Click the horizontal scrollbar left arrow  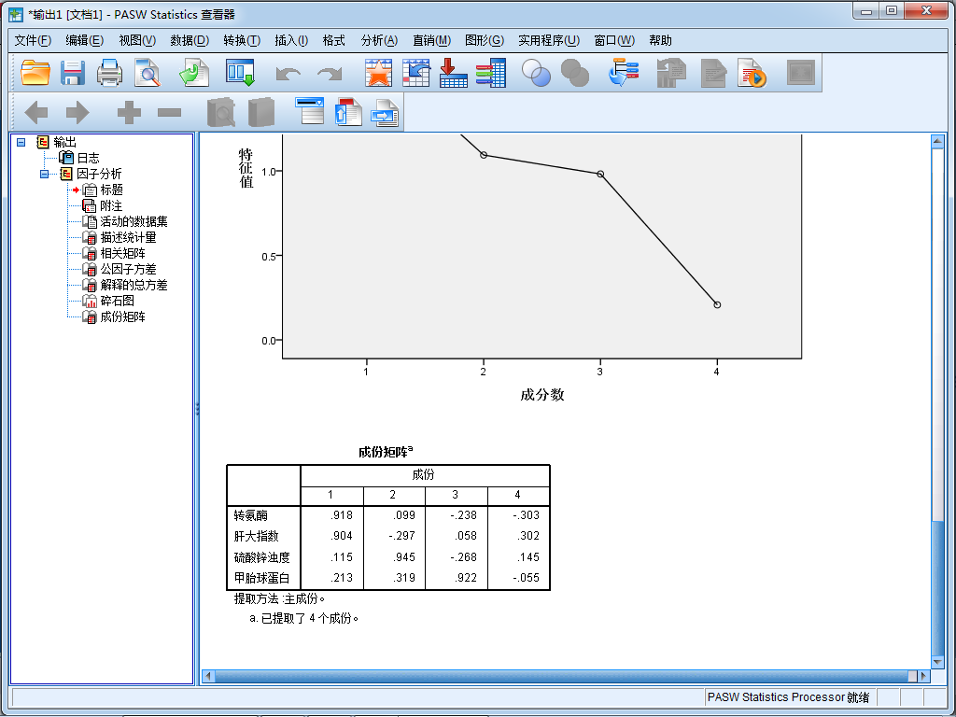(x=209, y=676)
